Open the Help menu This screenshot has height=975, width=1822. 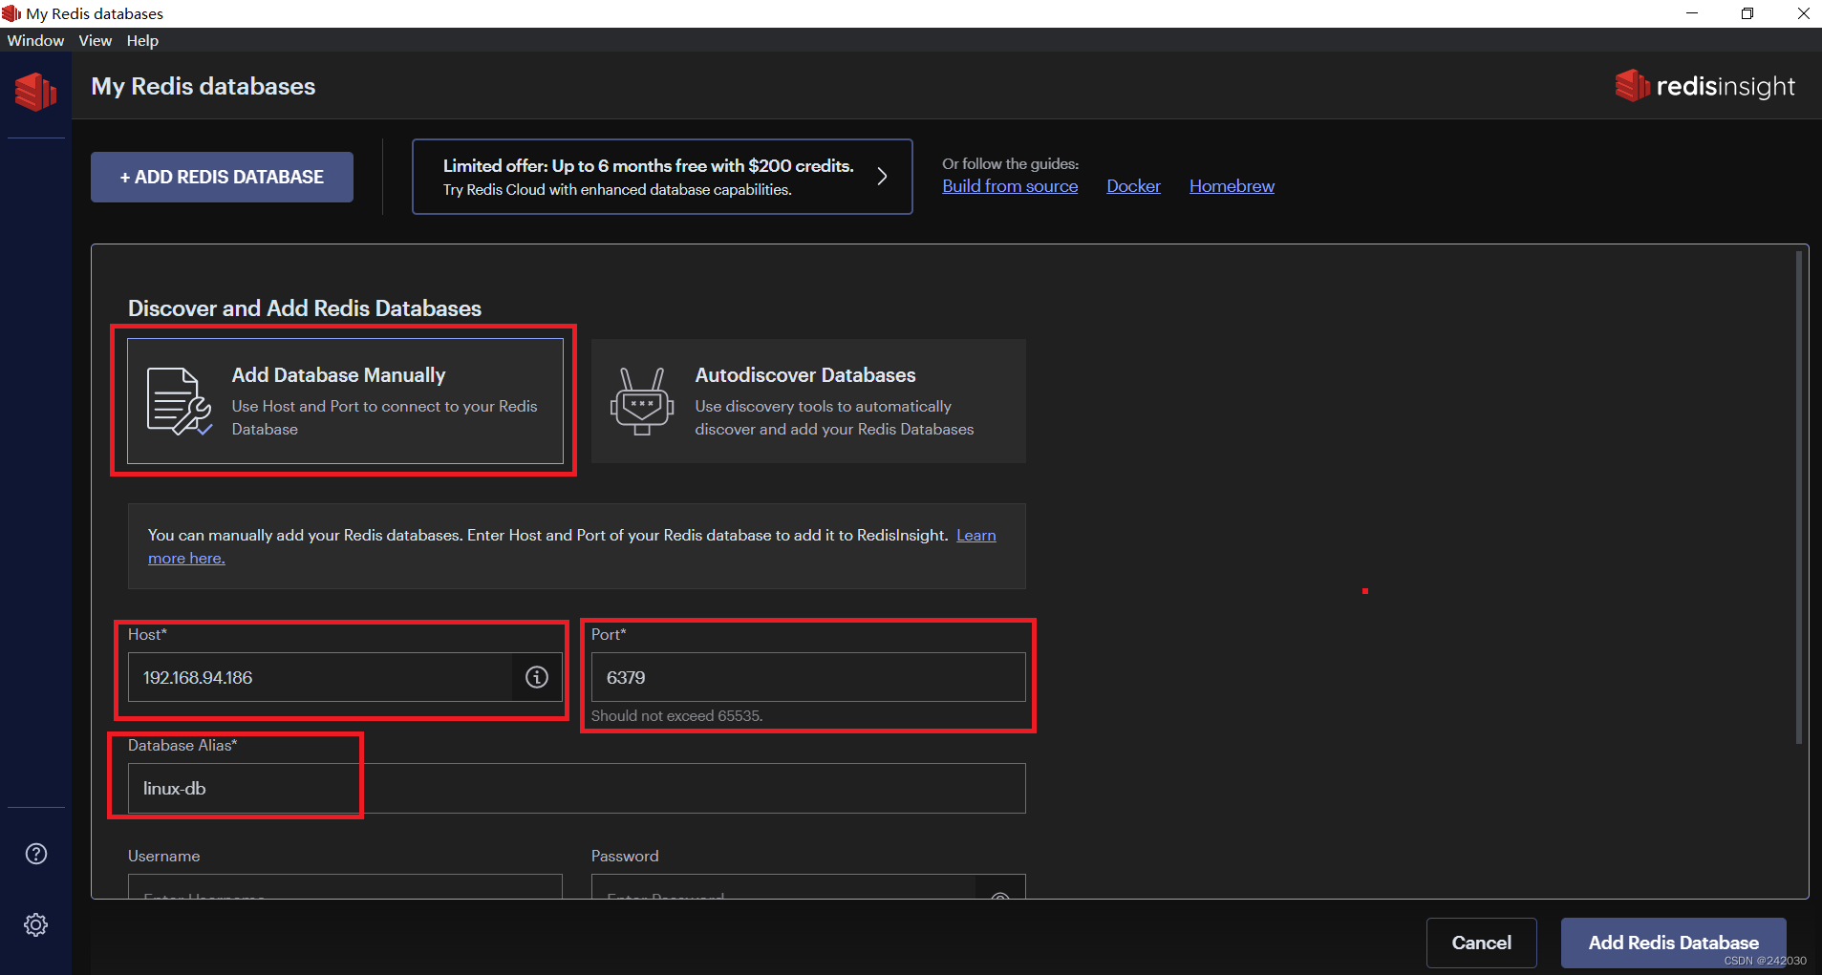(x=142, y=40)
